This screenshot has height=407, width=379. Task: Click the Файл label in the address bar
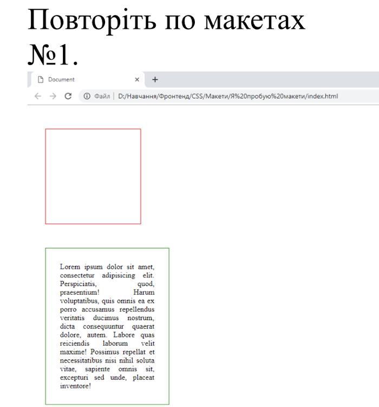point(102,96)
